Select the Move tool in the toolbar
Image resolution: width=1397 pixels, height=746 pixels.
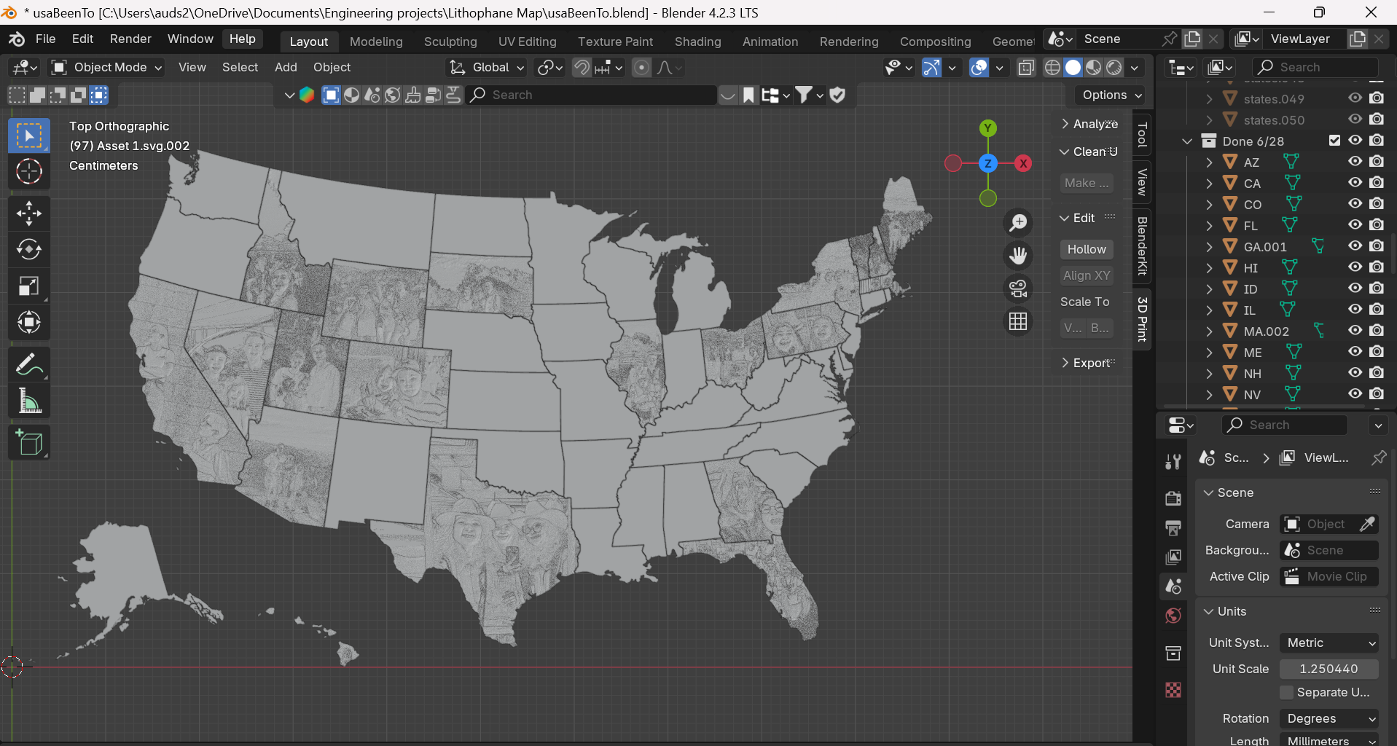click(29, 213)
